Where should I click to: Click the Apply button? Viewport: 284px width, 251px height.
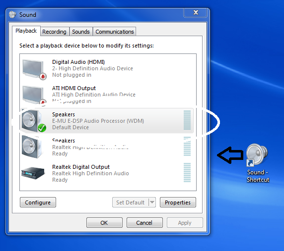click(x=185, y=223)
